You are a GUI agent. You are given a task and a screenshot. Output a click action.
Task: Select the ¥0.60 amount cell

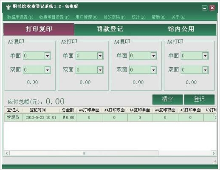coord(68,117)
